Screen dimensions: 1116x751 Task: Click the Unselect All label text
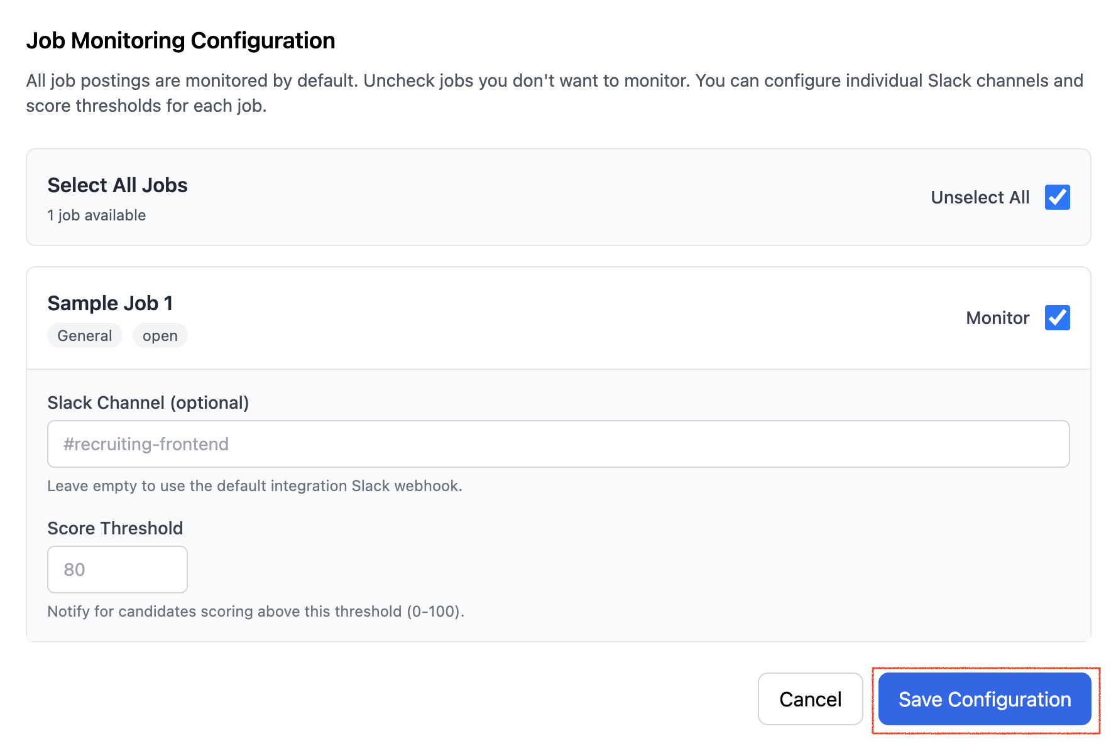click(x=980, y=198)
